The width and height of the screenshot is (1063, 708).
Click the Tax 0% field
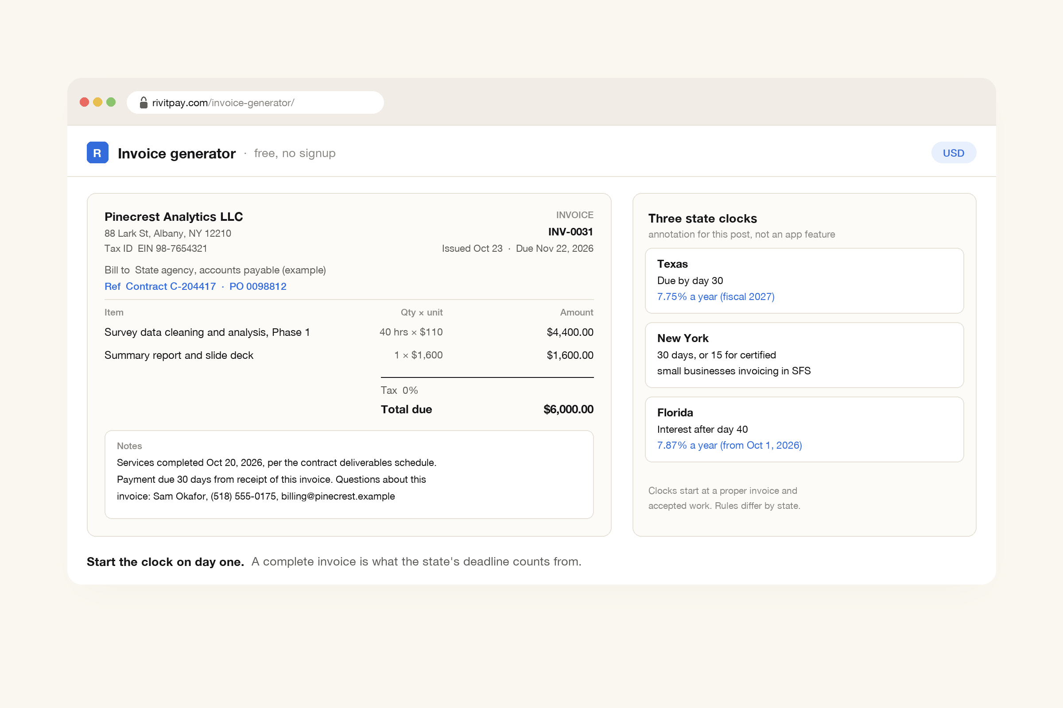click(399, 390)
